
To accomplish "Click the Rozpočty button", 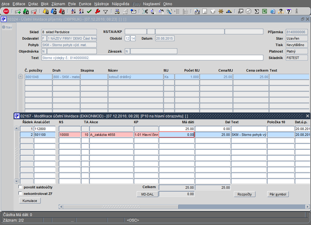I will pos(245,194).
